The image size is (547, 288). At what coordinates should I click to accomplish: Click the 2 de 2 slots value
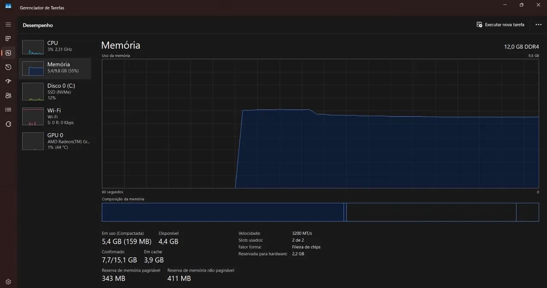click(298, 240)
